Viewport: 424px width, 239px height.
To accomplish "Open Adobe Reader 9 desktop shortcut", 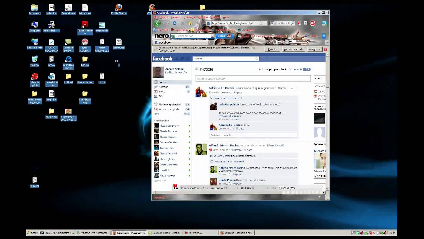I will coord(85,28).
